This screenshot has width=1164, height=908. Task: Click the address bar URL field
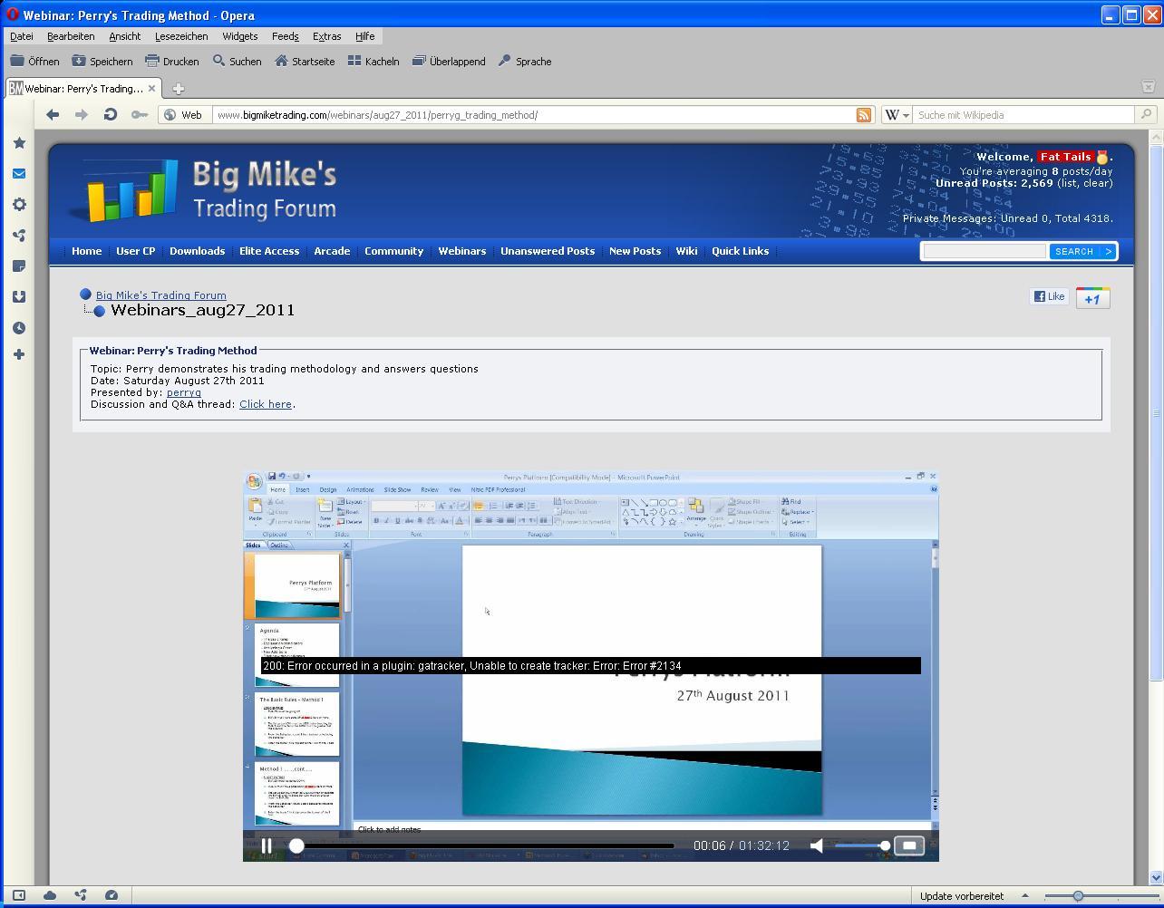point(535,115)
